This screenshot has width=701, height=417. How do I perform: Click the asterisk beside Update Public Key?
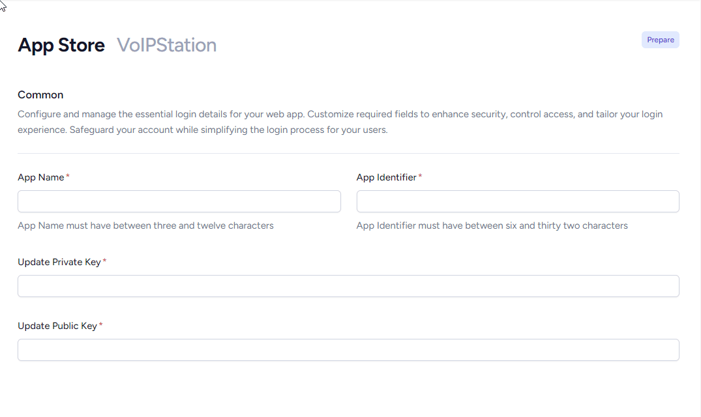tap(101, 324)
